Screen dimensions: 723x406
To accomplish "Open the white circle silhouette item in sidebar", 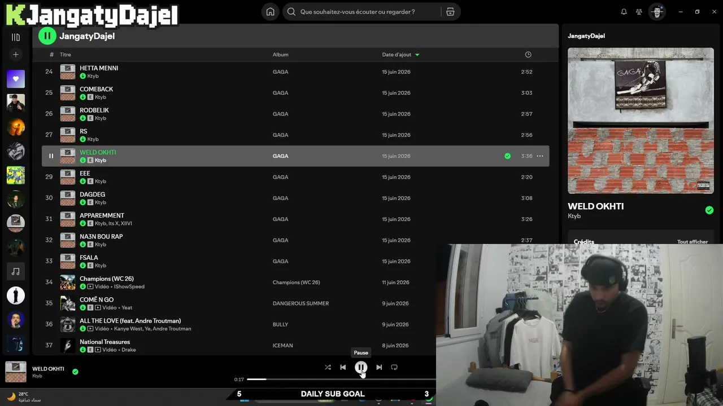I will [x=16, y=295].
